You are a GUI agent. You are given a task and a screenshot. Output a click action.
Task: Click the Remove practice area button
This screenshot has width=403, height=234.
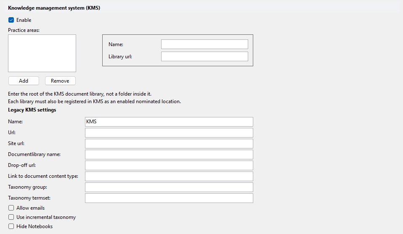tap(60, 81)
